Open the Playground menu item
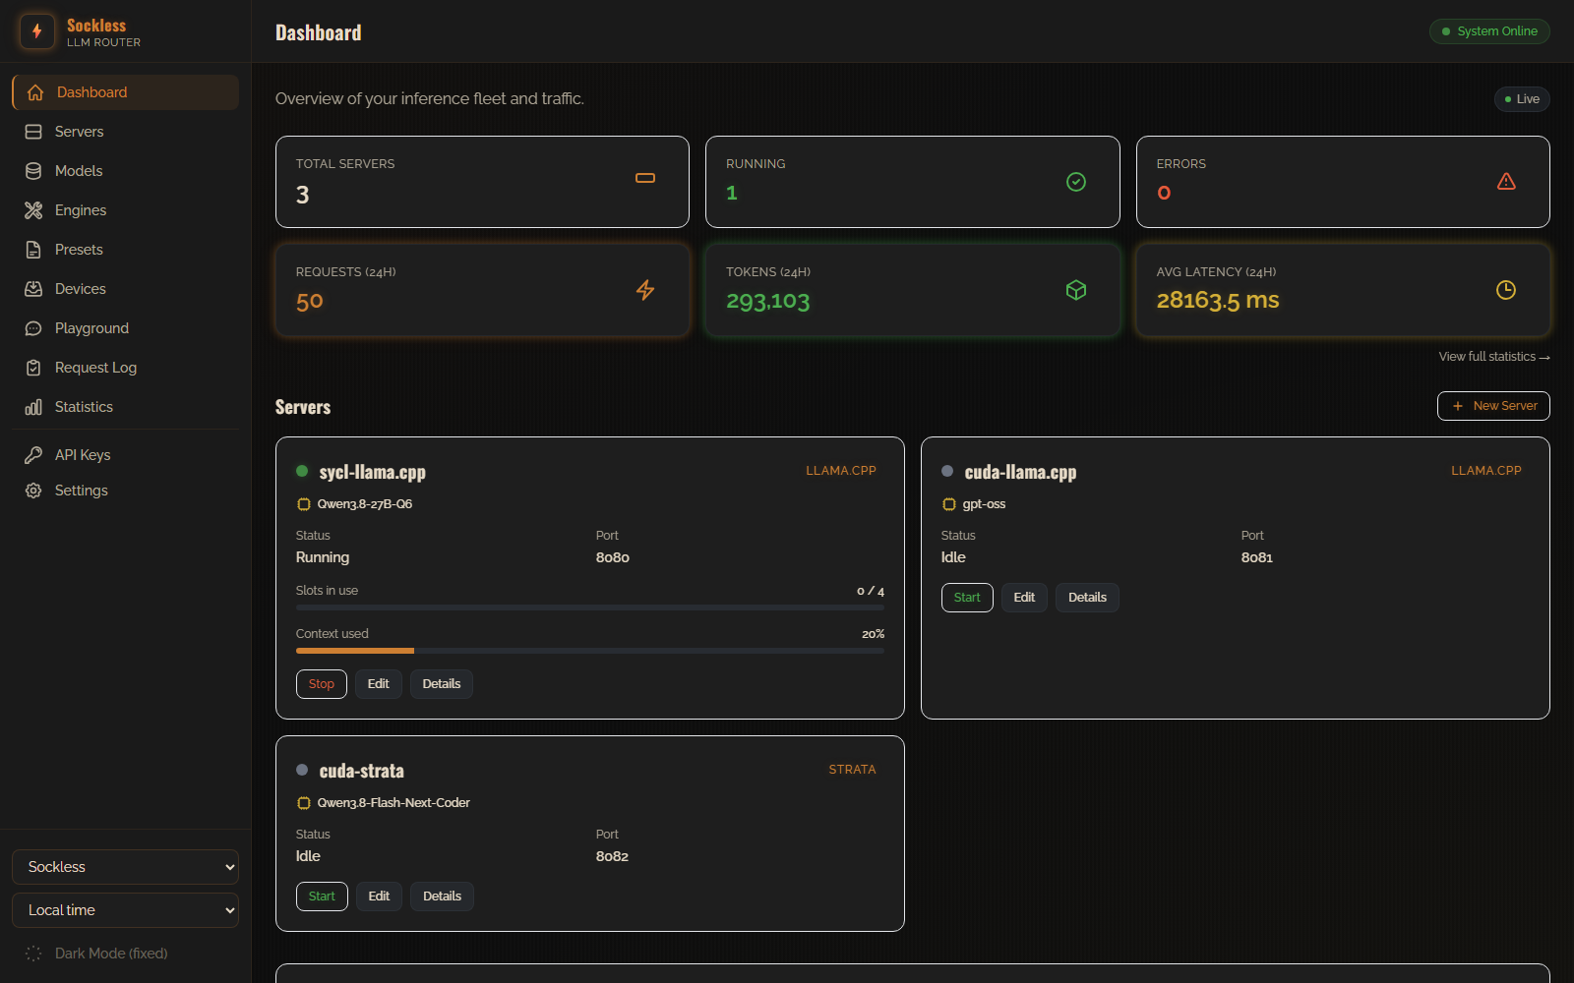1574x983 pixels. [125, 328]
